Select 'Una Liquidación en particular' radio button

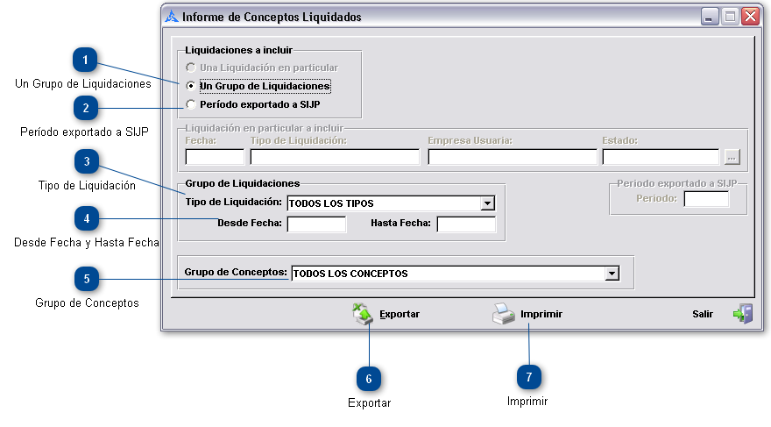[x=191, y=68]
